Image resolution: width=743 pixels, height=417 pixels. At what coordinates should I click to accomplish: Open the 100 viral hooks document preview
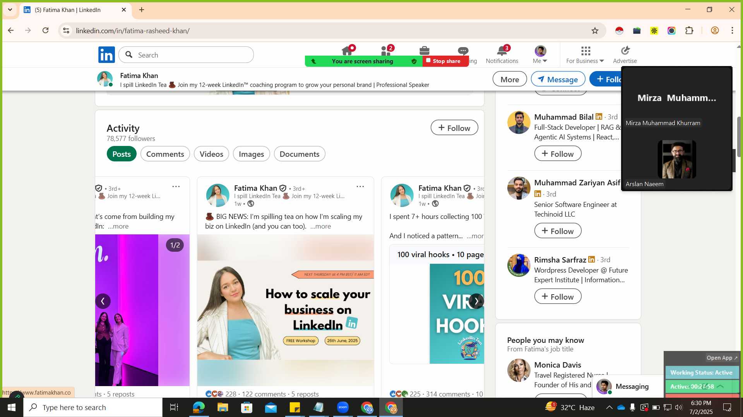pos(437,304)
